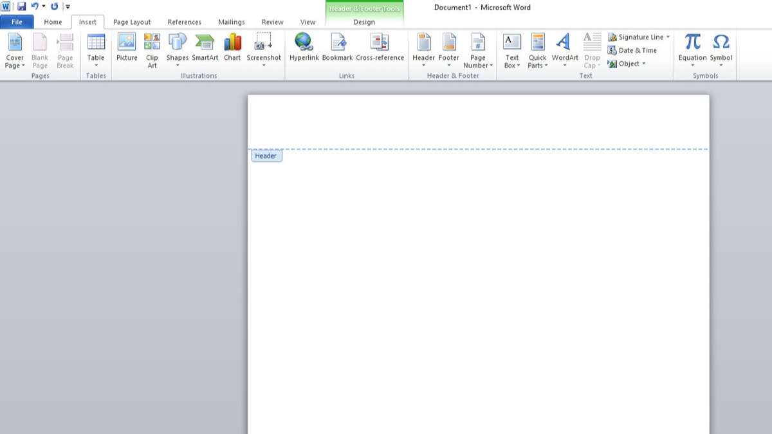
Task: Add a Signature Line
Action: (637, 37)
